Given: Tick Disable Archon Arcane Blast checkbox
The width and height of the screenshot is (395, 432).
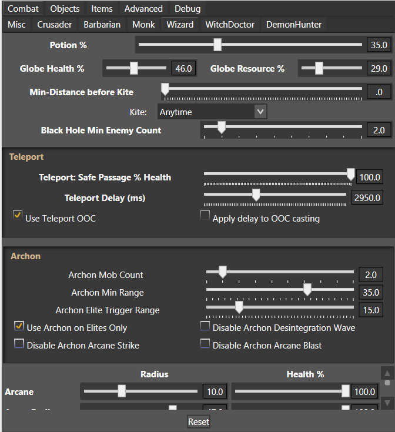Looking at the screenshot, I should tap(205, 343).
